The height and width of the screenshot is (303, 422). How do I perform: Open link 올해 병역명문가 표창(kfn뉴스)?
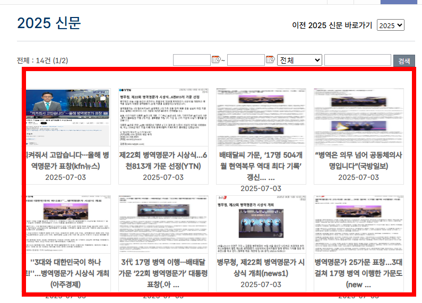pos(67,161)
